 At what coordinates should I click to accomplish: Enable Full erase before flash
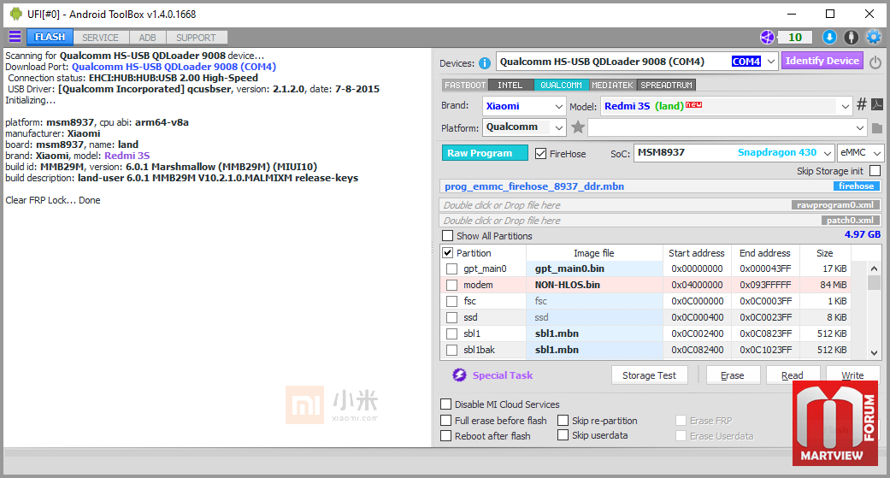[446, 420]
